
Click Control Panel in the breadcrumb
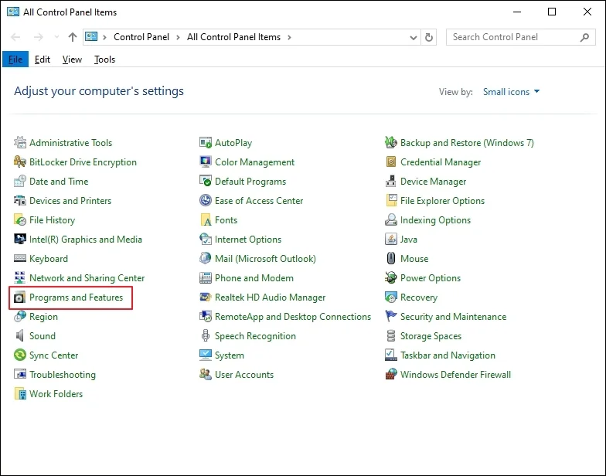(x=141, y=37)
